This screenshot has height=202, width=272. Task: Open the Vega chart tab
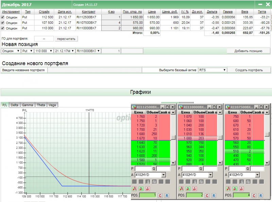52,105
